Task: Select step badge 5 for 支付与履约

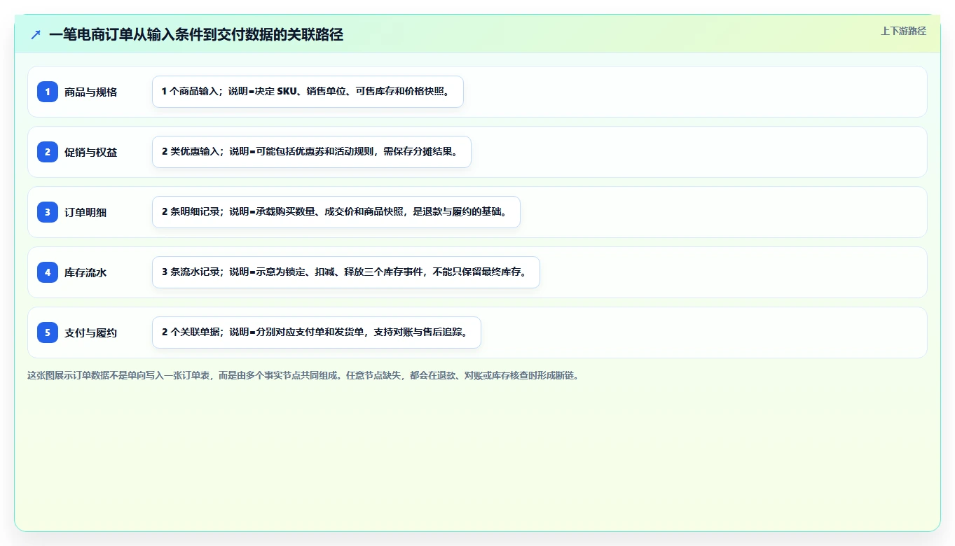Action: click(48, 332)
